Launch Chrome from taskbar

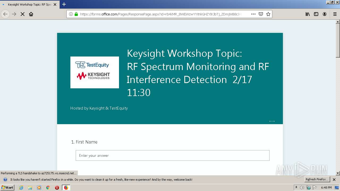[x=48, y=188]
